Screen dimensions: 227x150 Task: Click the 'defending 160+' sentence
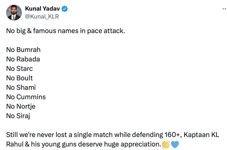click(94, 135)
